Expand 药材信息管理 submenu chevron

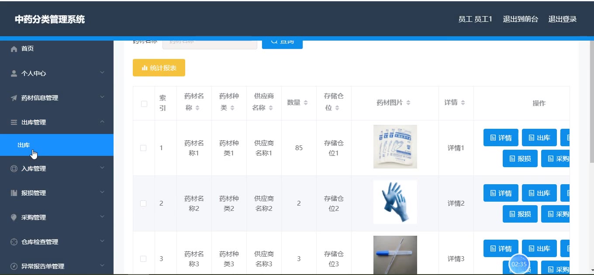[102, 97]
